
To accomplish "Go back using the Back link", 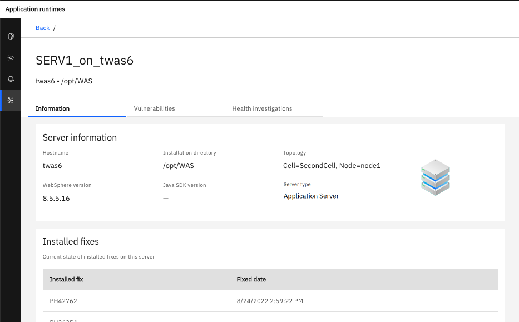I will (42, 28).
